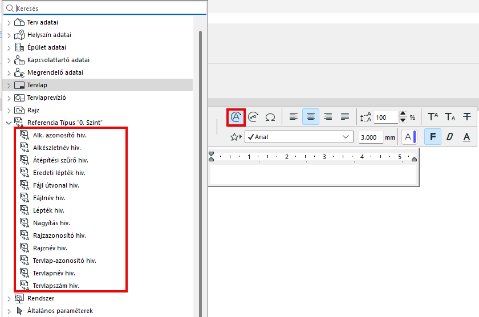Align text left
479x317 pixels.
[x=294, y=117]
